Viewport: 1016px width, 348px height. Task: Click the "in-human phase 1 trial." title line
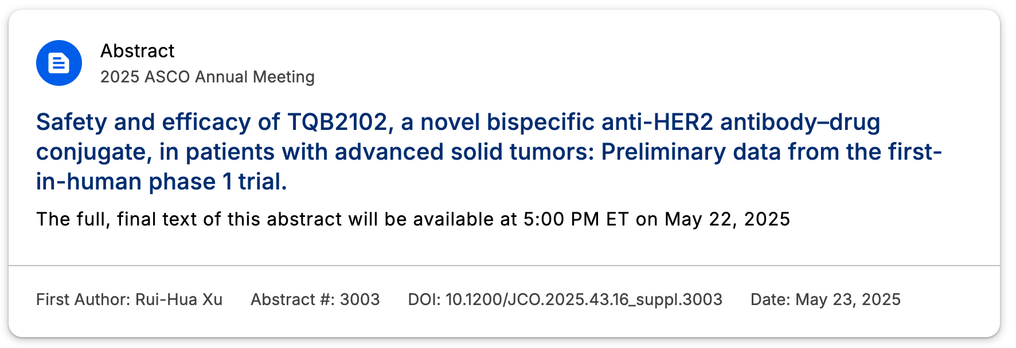(162, 181)
